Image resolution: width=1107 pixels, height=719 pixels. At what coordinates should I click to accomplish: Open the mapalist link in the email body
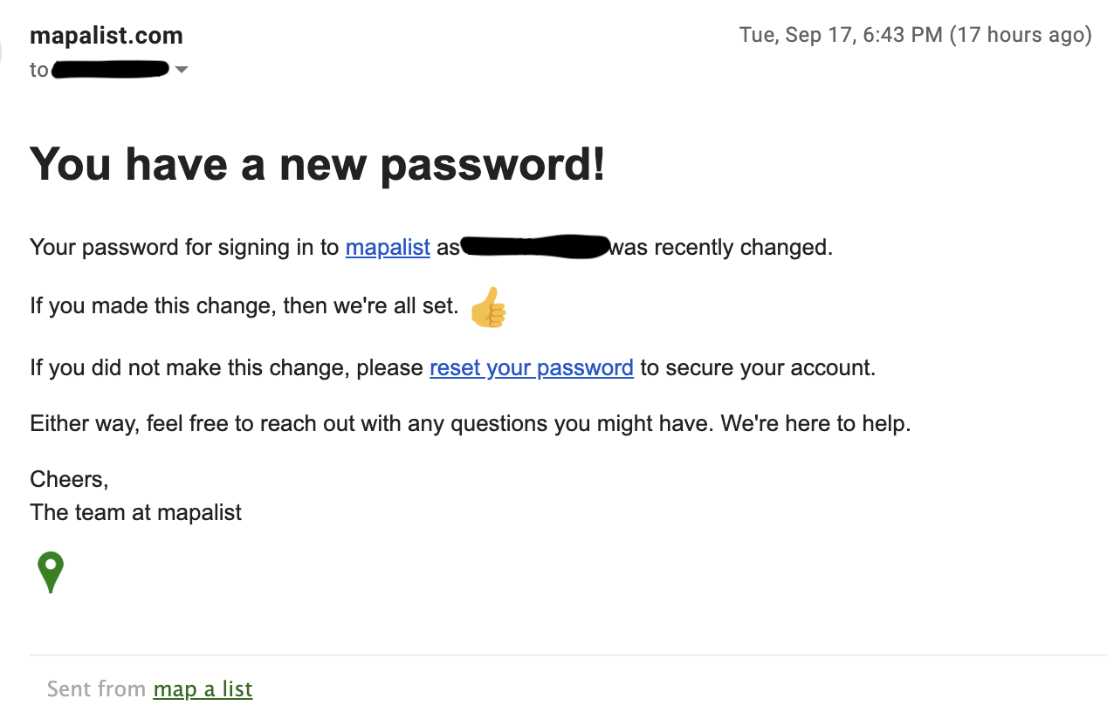388,247
